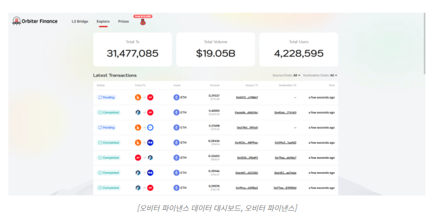This screenshot has height=221, width=436.
Task: Click the ETH asset icon in first row
Action: (176, 98)
